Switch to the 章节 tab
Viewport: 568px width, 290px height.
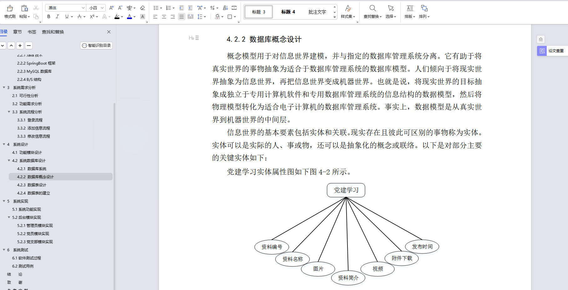pyautogui.click(x=17, y=32)
